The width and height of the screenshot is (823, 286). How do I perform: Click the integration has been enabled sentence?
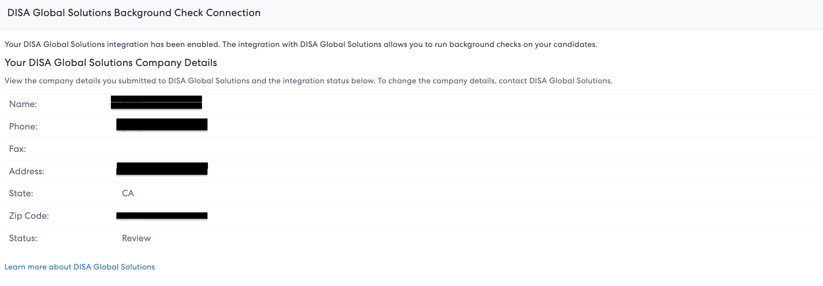point(301,44)
